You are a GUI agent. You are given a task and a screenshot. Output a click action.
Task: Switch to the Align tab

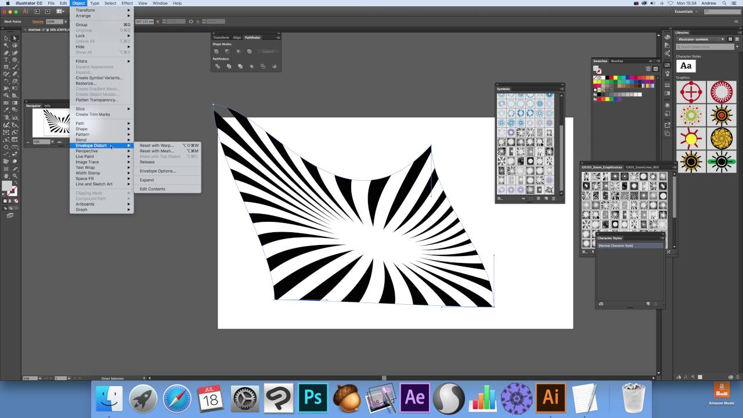point(237,38)
